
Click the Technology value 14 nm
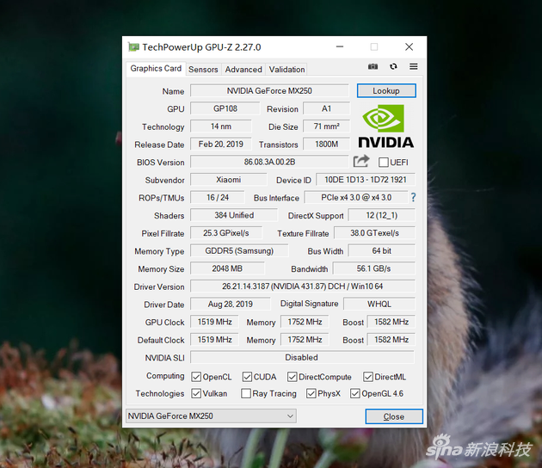click(x=221, y=126)
